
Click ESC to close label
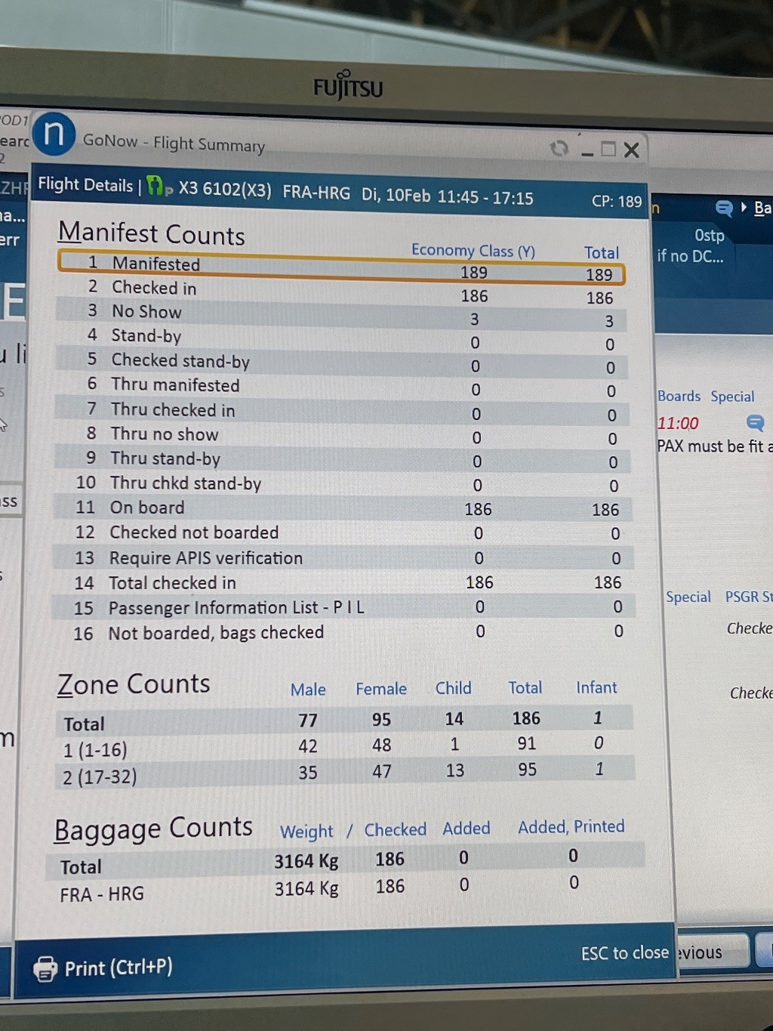pyautogui.click(x=624, y=953)
